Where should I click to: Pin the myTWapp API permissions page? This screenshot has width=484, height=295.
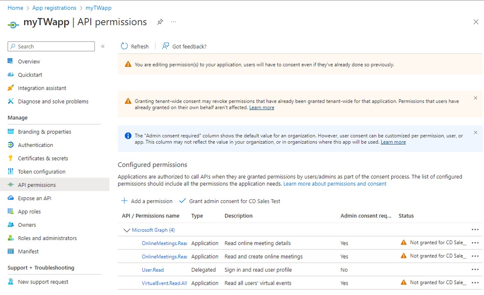[x=160, y=22]
